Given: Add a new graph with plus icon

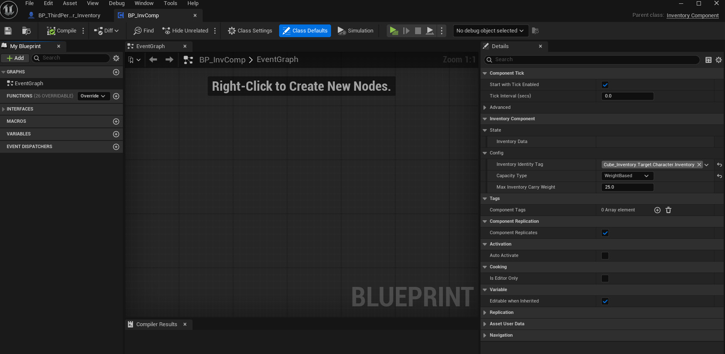Looking at the screenshot, I should coord(116,72).
